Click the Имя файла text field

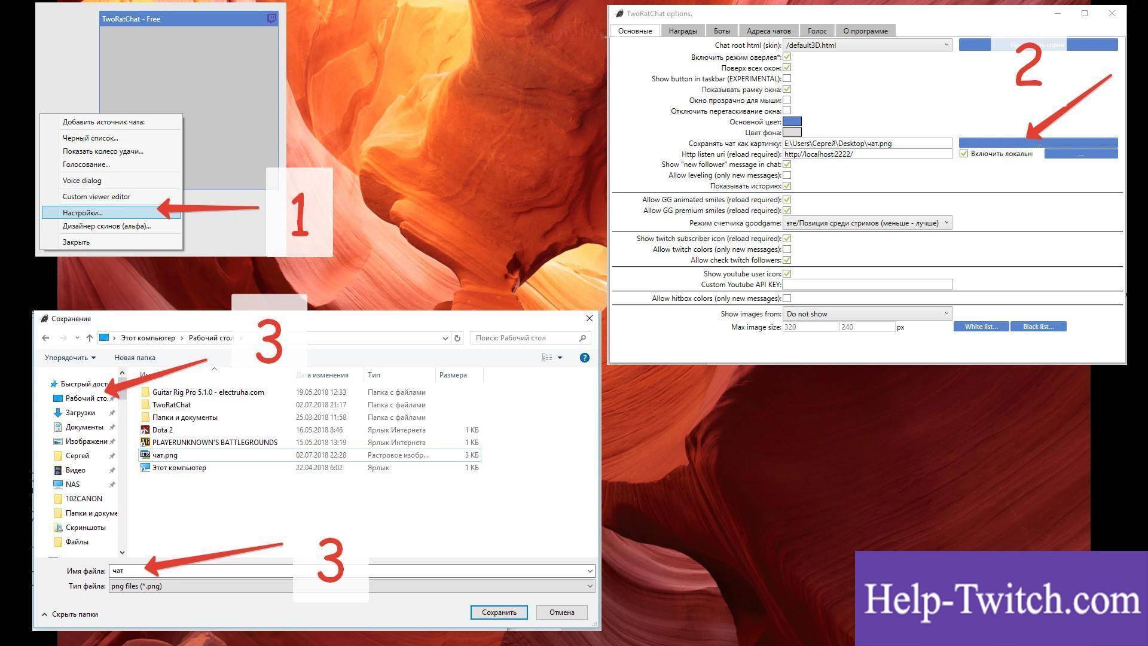click(x=347, y=571)
